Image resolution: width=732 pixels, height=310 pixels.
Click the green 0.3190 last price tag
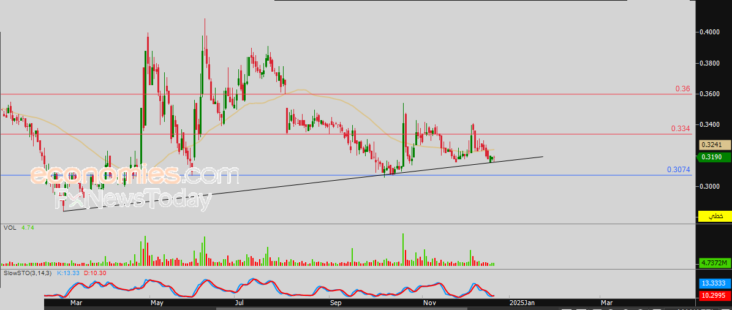714,157
